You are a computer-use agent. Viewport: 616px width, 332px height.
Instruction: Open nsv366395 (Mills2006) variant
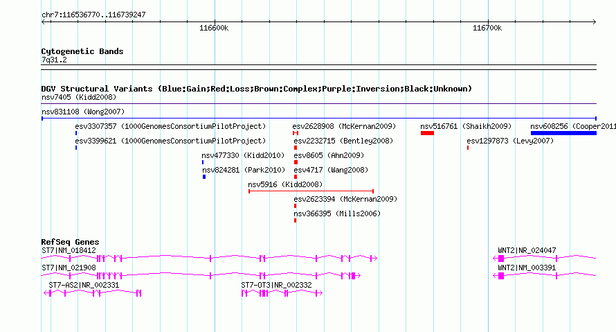(337, 213)
